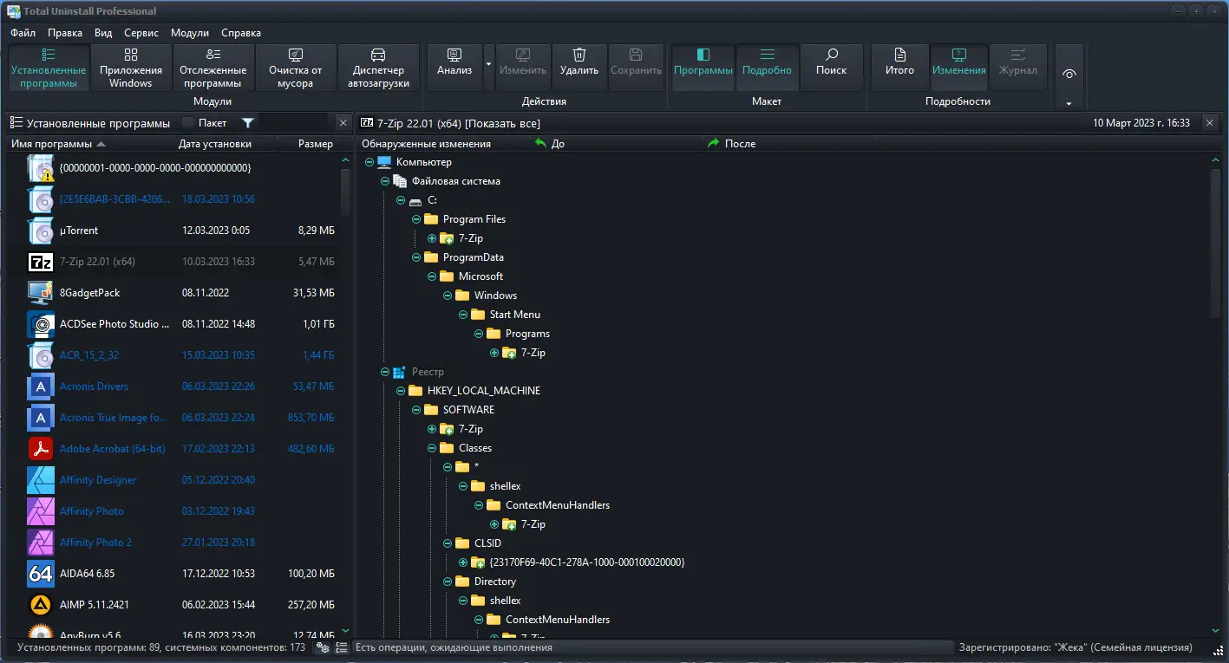Click the gears icon in status bar
This screenshot has width=1229, height=663.
[323, 647]
